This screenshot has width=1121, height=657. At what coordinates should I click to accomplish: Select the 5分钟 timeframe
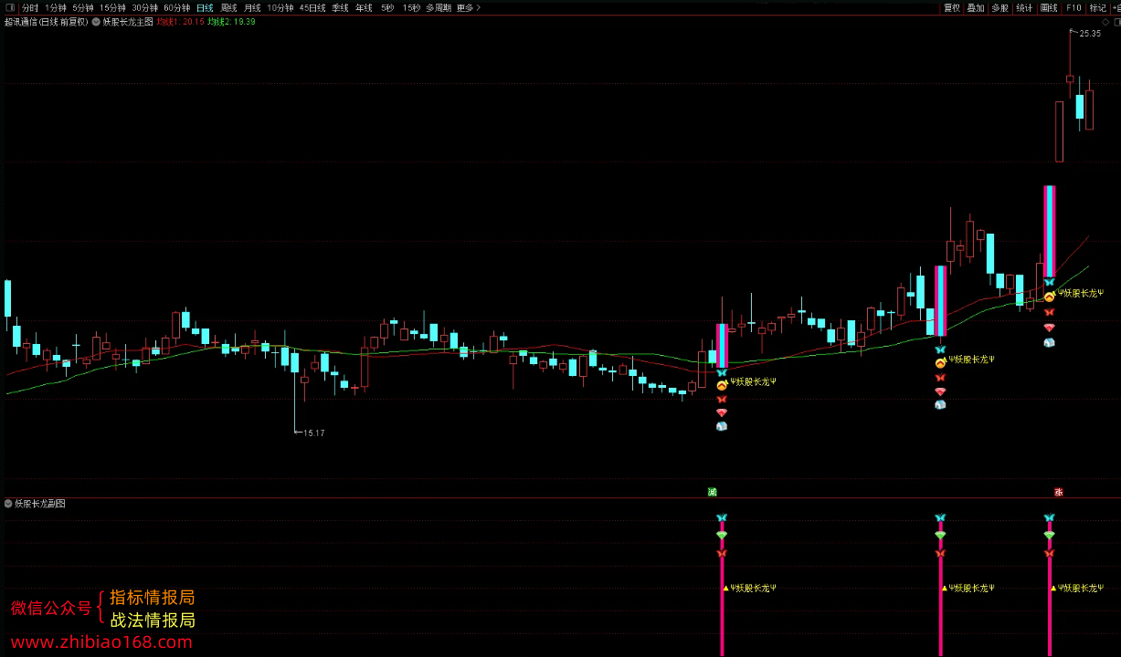tap(83, 7)
